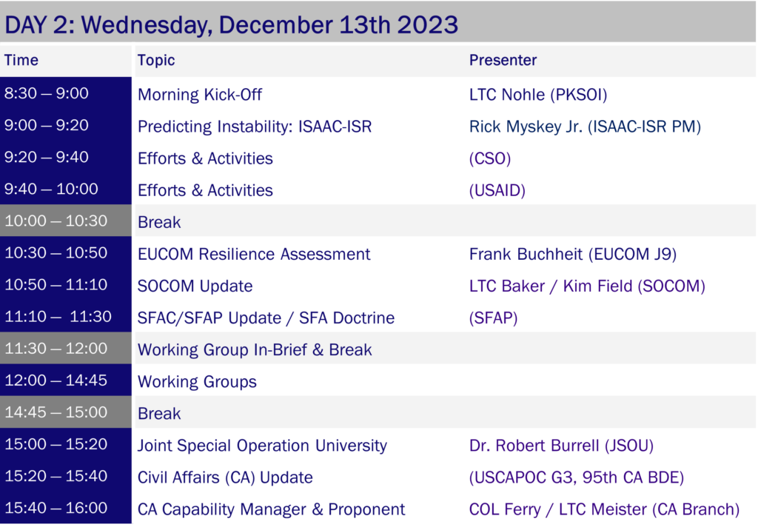Click Predicting Instability: ISAAC-ISR topic
Viewport: 758px width, 530px height.
click(255, 127)
